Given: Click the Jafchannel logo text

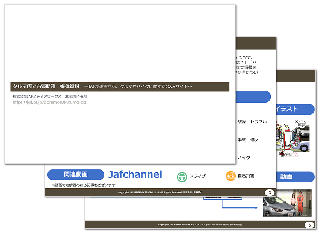Looking at the screenshot, I should coord(135,174).
